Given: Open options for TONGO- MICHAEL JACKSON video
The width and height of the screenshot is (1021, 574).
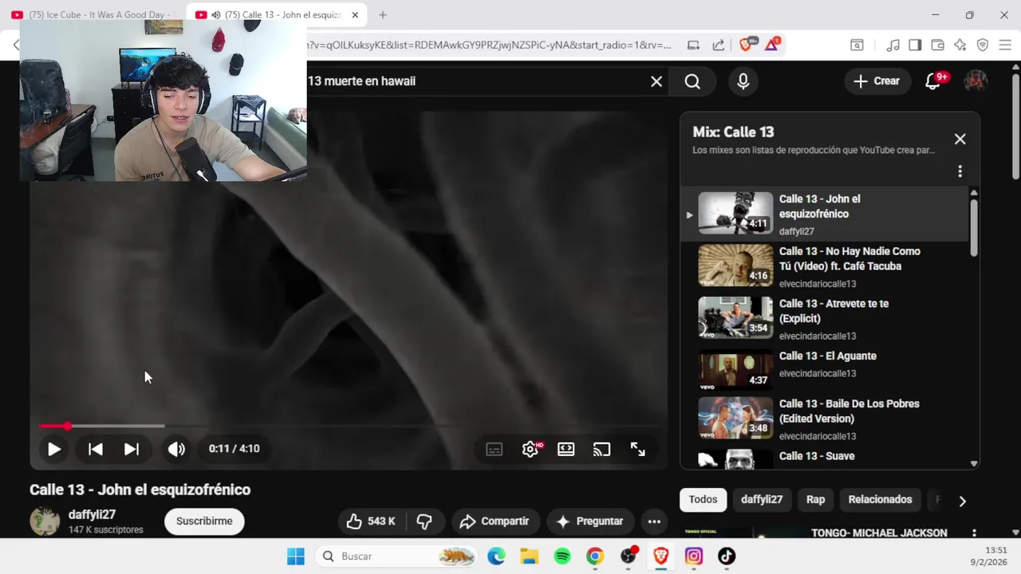Looking at the screenshot, I should (x=974, y=533).
